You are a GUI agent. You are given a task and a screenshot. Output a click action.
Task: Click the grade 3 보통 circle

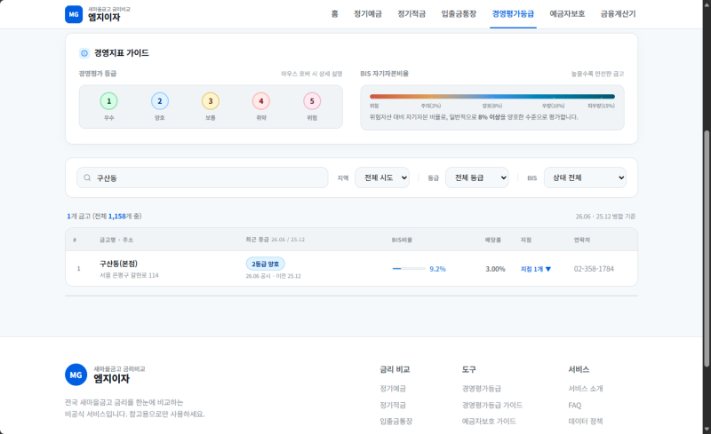[211, 101]
